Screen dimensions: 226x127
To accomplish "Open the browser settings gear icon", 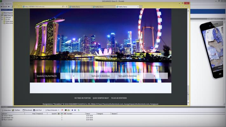I will (187, 6).
